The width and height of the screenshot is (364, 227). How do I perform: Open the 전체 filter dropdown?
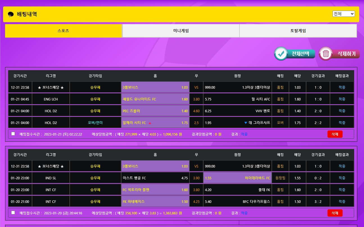click(x=343, y=14)
